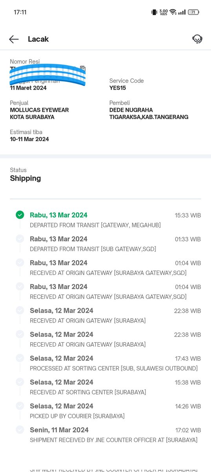Tap the cellular signal bars icon
The image size is (211, 472).
(182, 12)
